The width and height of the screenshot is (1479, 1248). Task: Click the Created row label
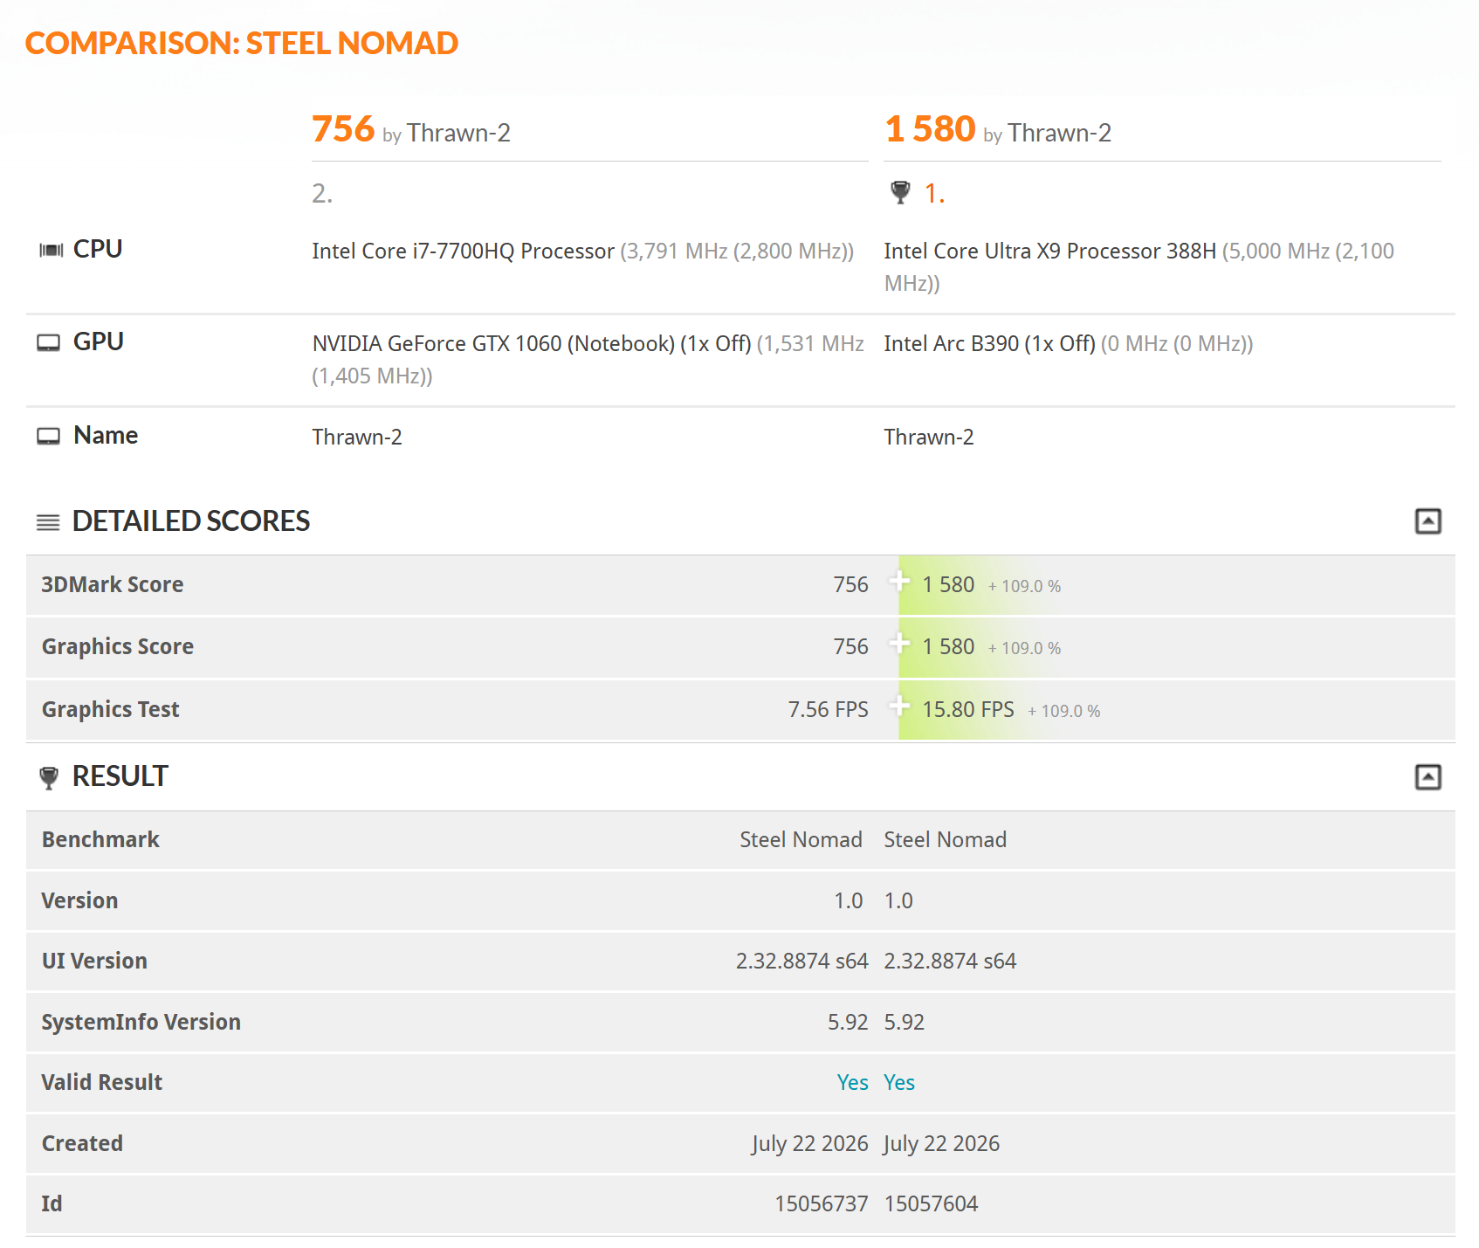pyautogui.click(x=82, y=1144)
